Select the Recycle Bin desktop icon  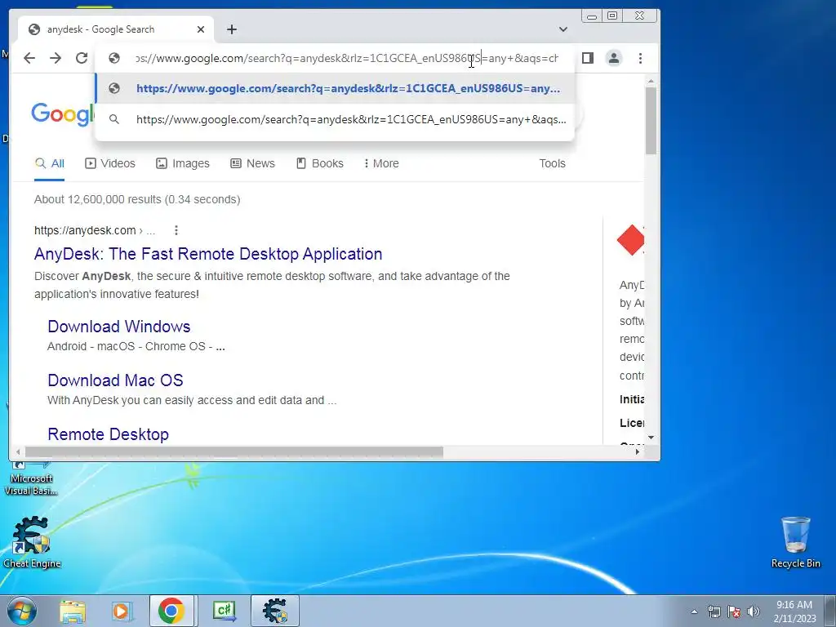click(795, 542)
